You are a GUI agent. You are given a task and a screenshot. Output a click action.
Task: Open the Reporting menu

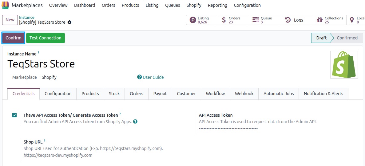218,5
